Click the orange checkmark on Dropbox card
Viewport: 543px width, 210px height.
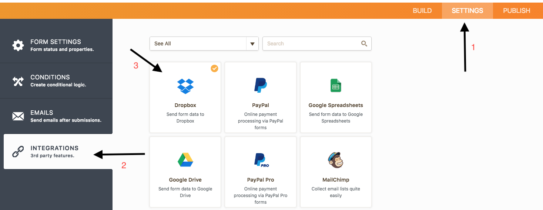[214, 68]
